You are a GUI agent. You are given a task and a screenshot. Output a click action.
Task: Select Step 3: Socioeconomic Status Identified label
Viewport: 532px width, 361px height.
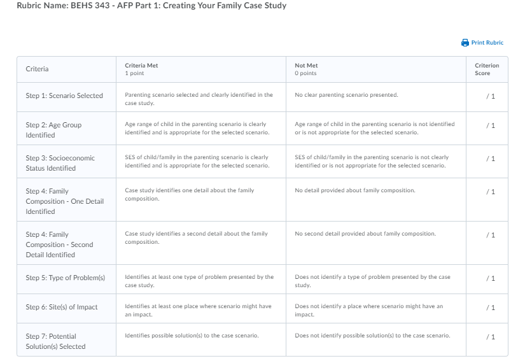[x=60, y=163]
